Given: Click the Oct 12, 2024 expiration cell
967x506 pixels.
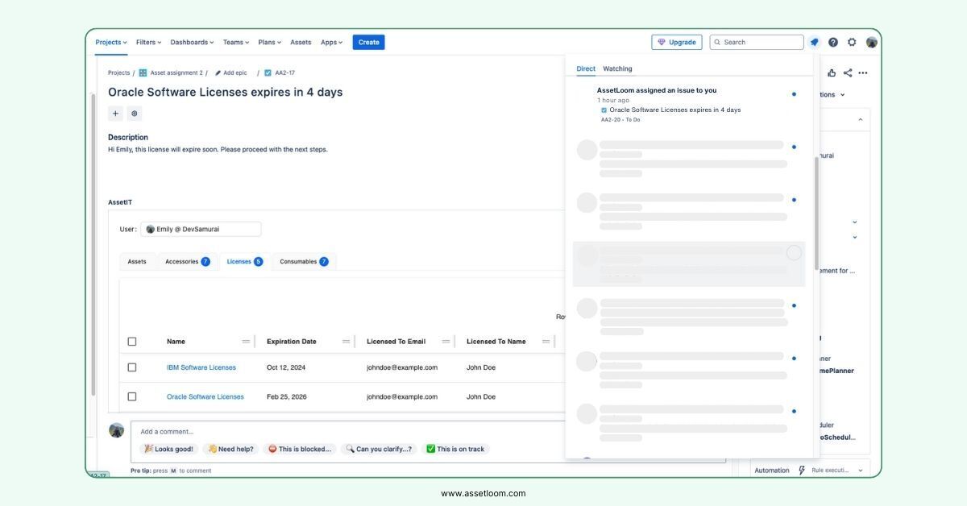Looking at the screenshot, I should (x=286, y=367).
